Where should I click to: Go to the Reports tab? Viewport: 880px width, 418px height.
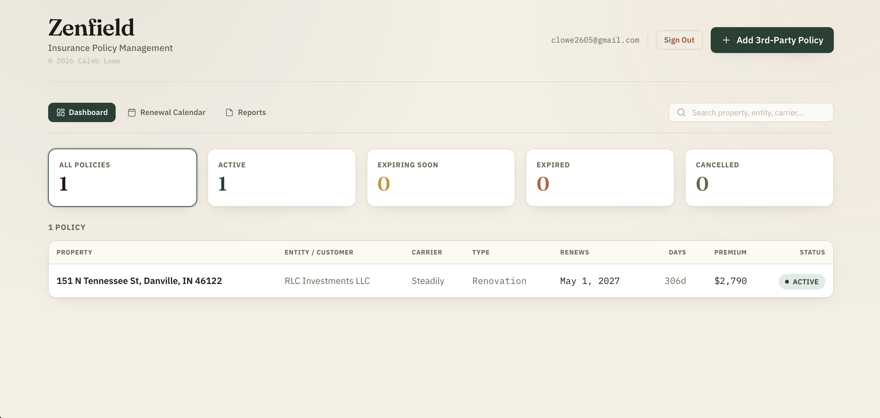pyautogui.click(x=246, y=112)
